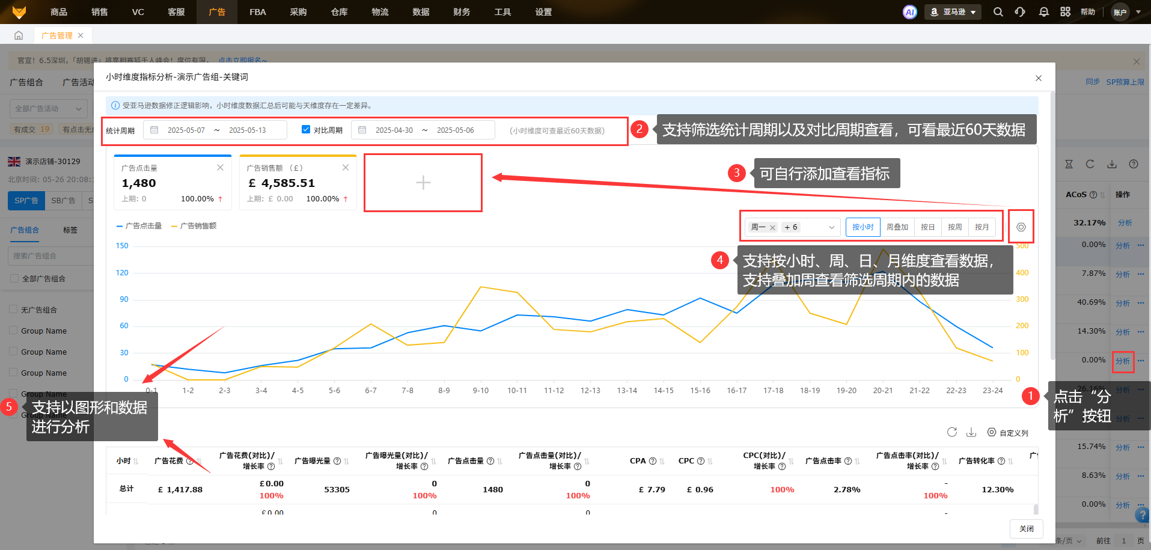Click the 关闭 button
The width and height of the screenshot is (1151, 550).
[1026, 529]
